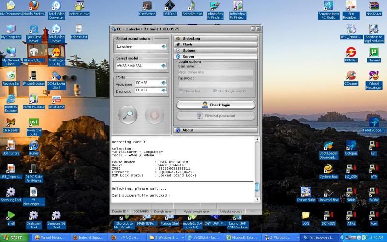The height and width of the screenshot is (242, 387).
Task: Expand the Select model dropdown
Action: 164,66
